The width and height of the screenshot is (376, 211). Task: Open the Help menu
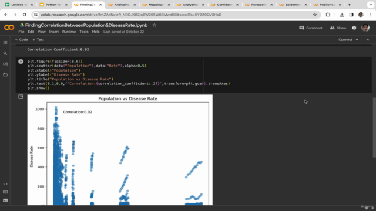coord(96,32)
